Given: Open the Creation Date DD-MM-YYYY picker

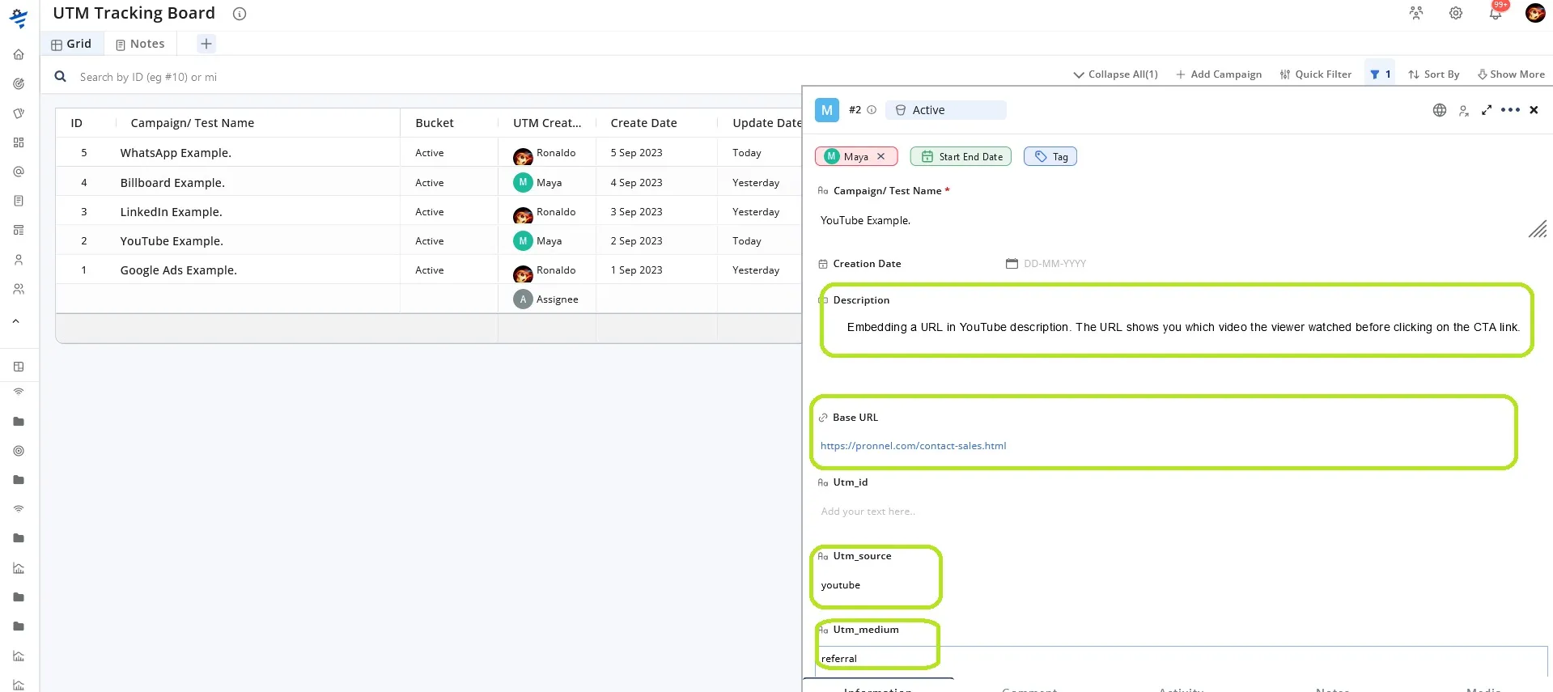Looking at the screenshot, I should click(1046, 264).
